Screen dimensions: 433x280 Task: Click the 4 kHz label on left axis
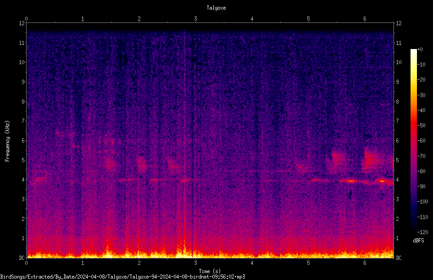tap(23, 180)
